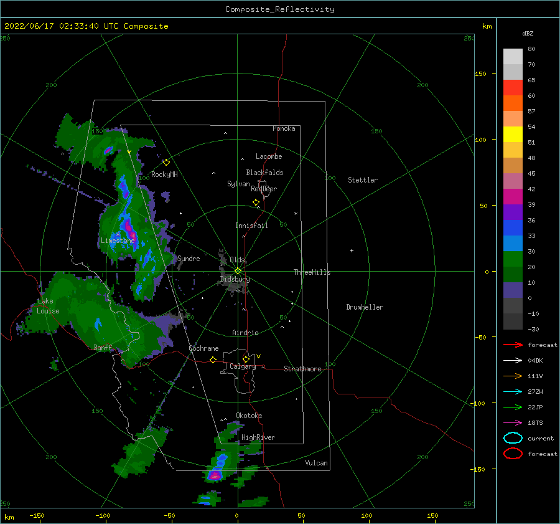Click the green 22JP arrow in legend

[513, 407]
